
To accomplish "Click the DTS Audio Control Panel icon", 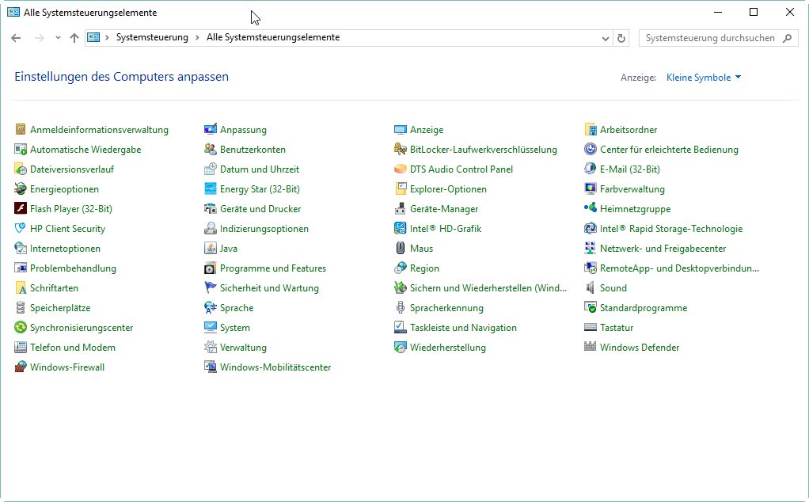I will 401,169.
